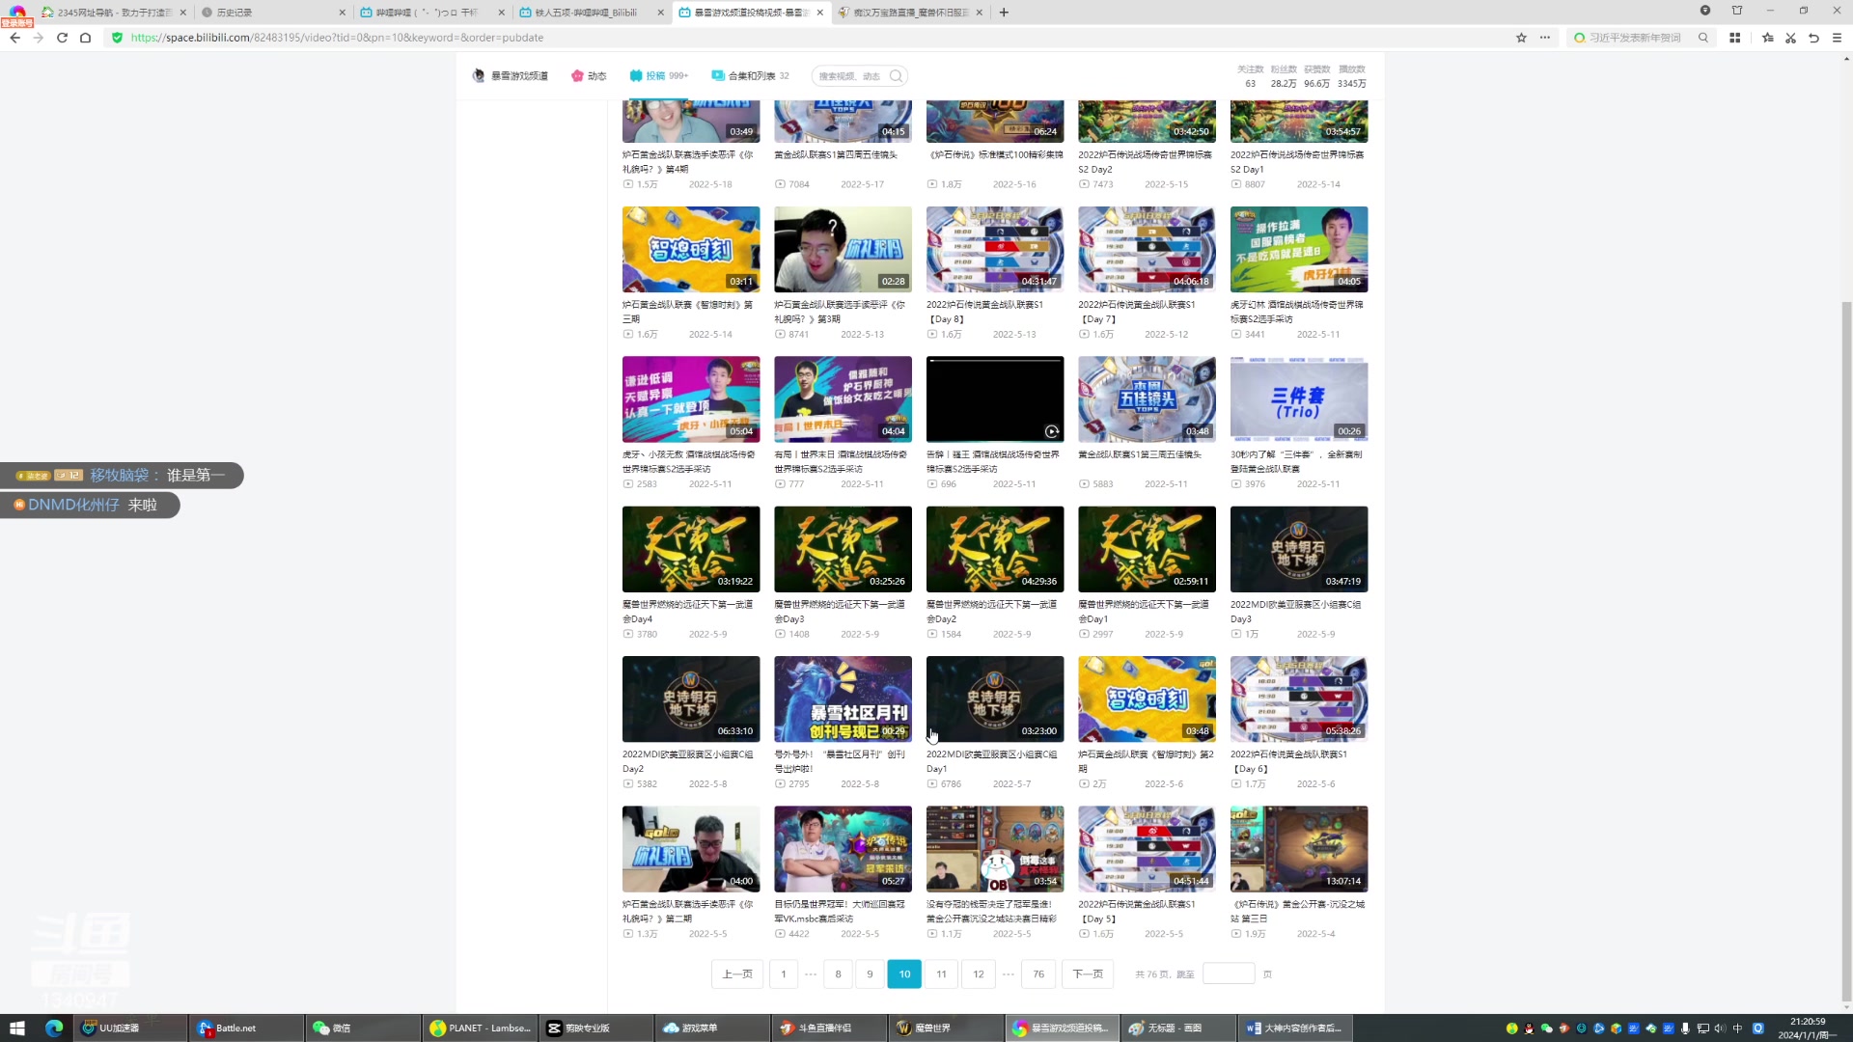
Task: Open the 虎牙幻林 04:05 interview thumbnail
Action: (x=1299, y=249)
